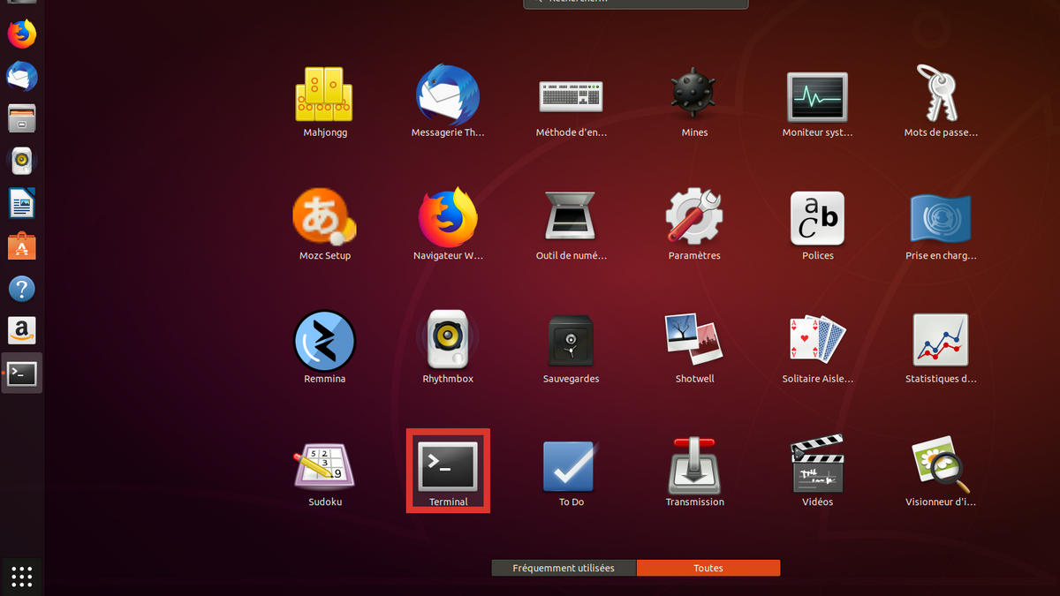This screenshot has width=1060, height=596.
Task: Select the Toutes applications tab
Action: tap(708, 568)
